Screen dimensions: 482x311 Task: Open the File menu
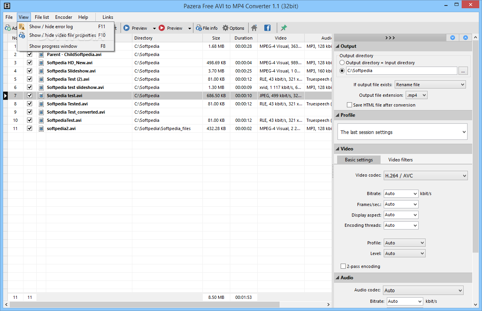(x=9, y=17)
